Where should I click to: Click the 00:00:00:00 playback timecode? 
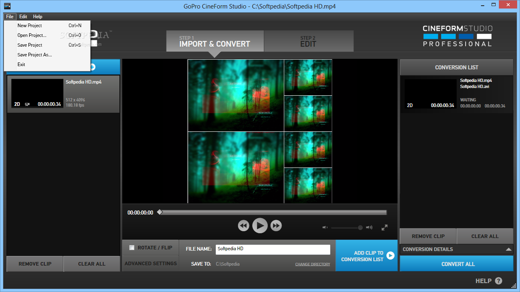(x=140, y=213)
